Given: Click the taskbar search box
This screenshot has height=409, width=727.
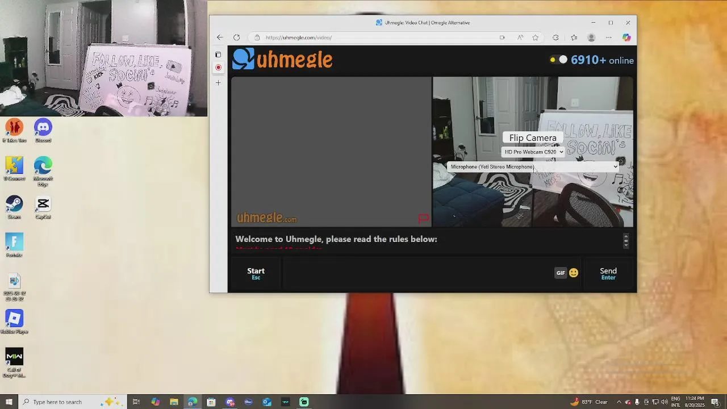Looking at the screenshot, I should 74,402.
